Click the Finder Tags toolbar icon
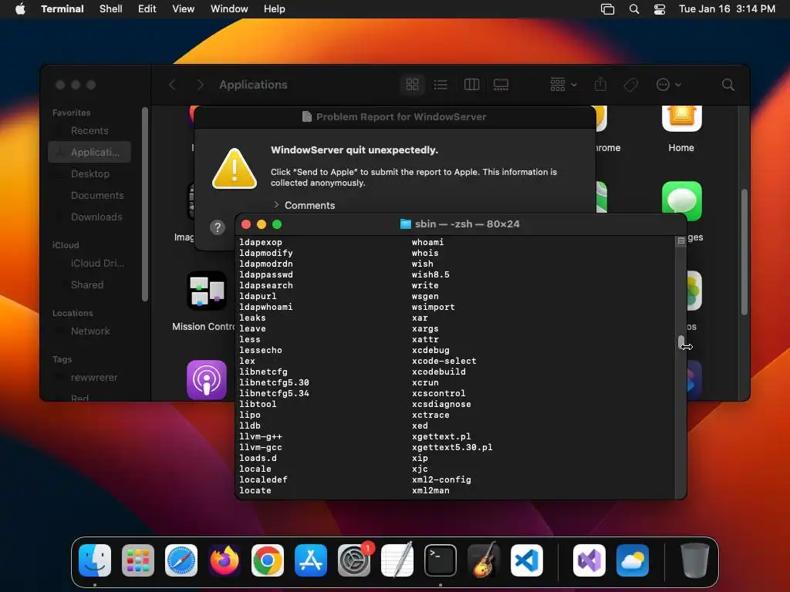This screenshot has width=790, height=592. (x=631, y=85)
